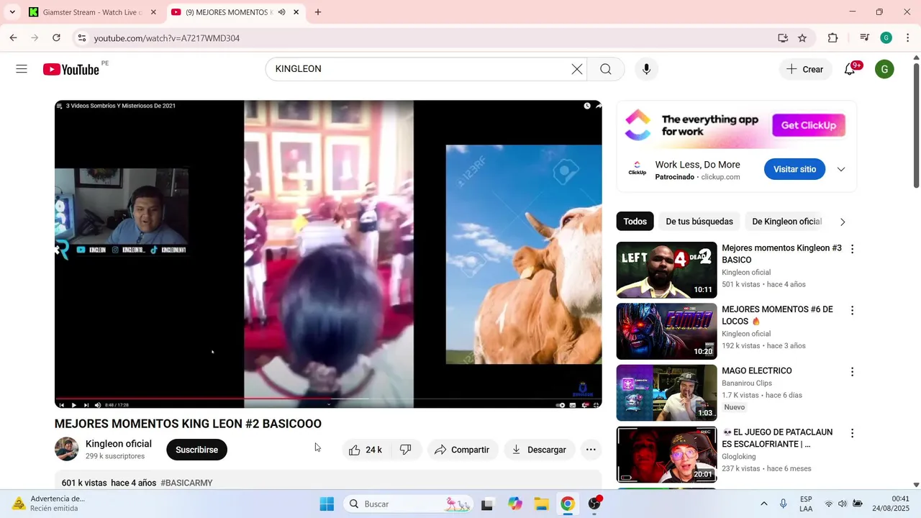Viewport: 921px width, 518px height.
Task: Show hidden system tray icons
Action: (x=763, y=504)
